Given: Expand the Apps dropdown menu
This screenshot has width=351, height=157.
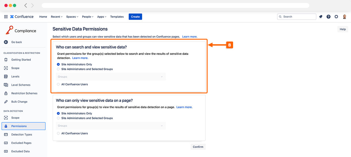Looking at the screenshot, I should click(102, 17).
